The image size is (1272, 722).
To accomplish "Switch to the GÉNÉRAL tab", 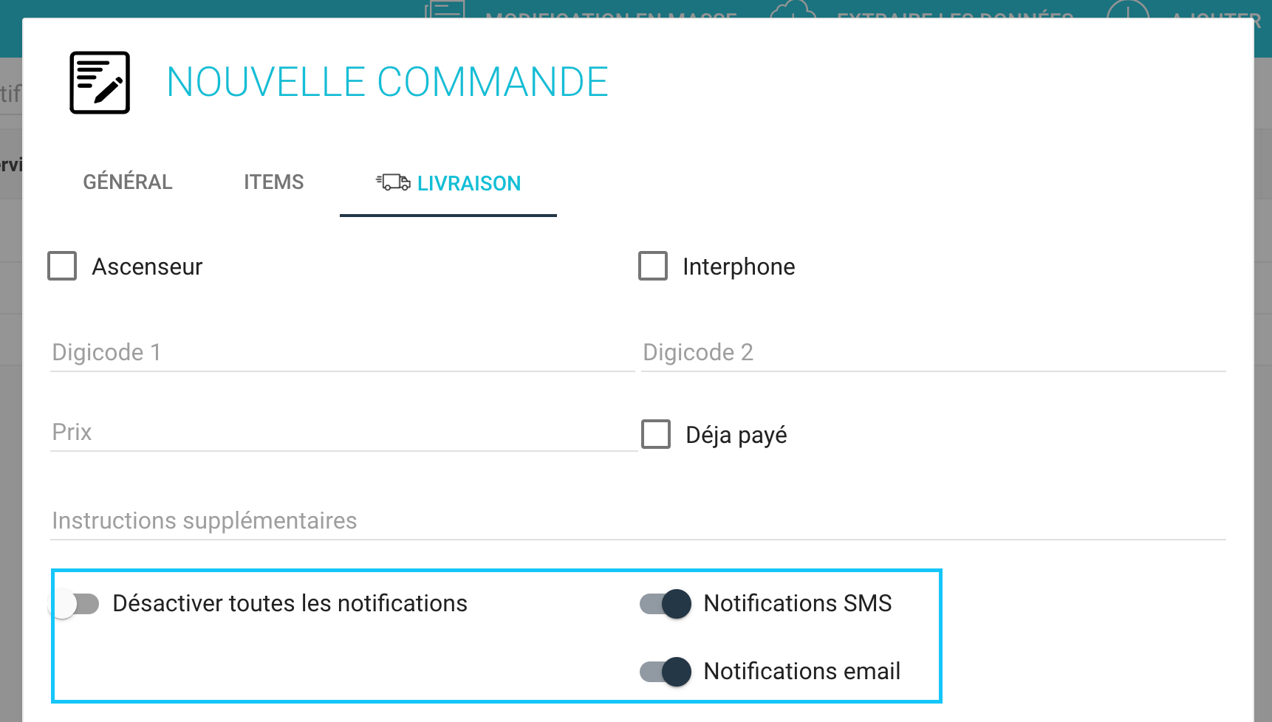I will coord(128,182).
